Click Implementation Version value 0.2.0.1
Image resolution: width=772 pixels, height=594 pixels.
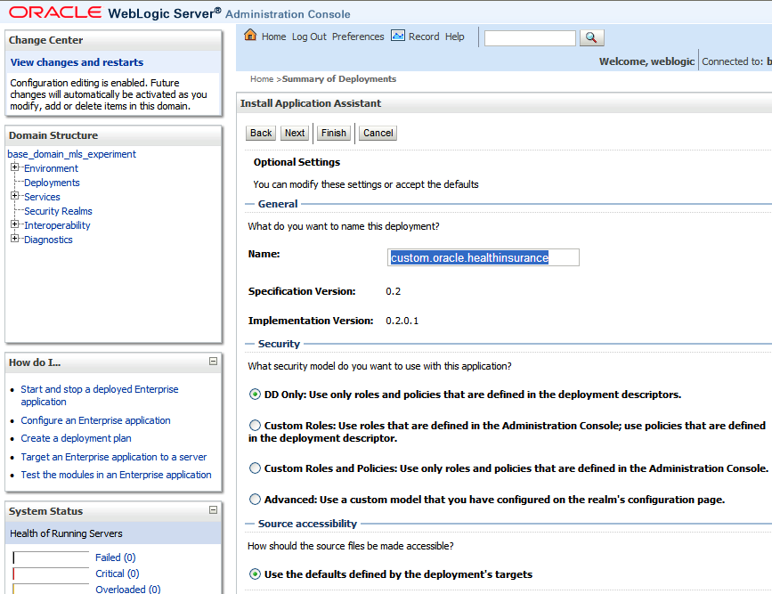pos(402,321)
